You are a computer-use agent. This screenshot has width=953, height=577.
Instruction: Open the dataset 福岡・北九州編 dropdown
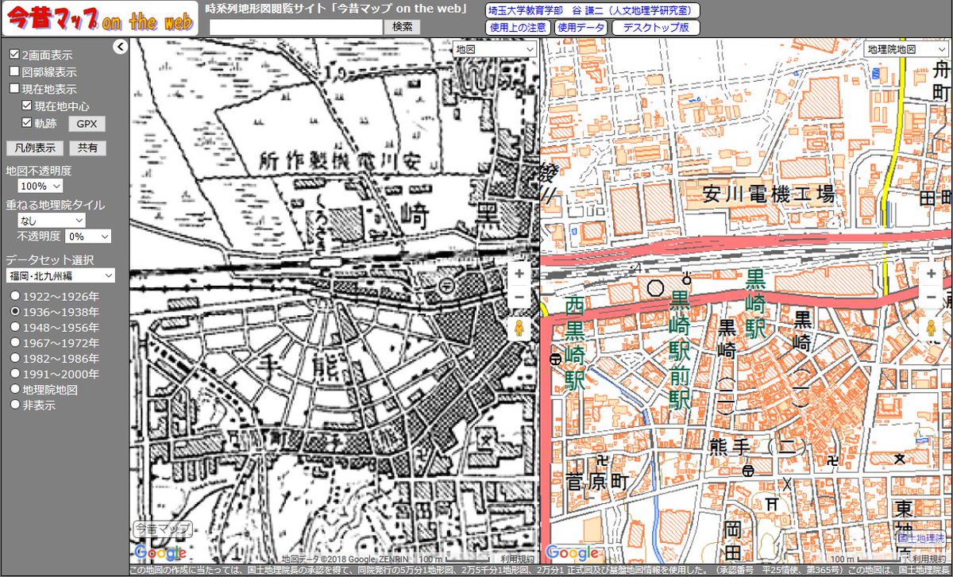pyautogui.click(x=60, y=275)
